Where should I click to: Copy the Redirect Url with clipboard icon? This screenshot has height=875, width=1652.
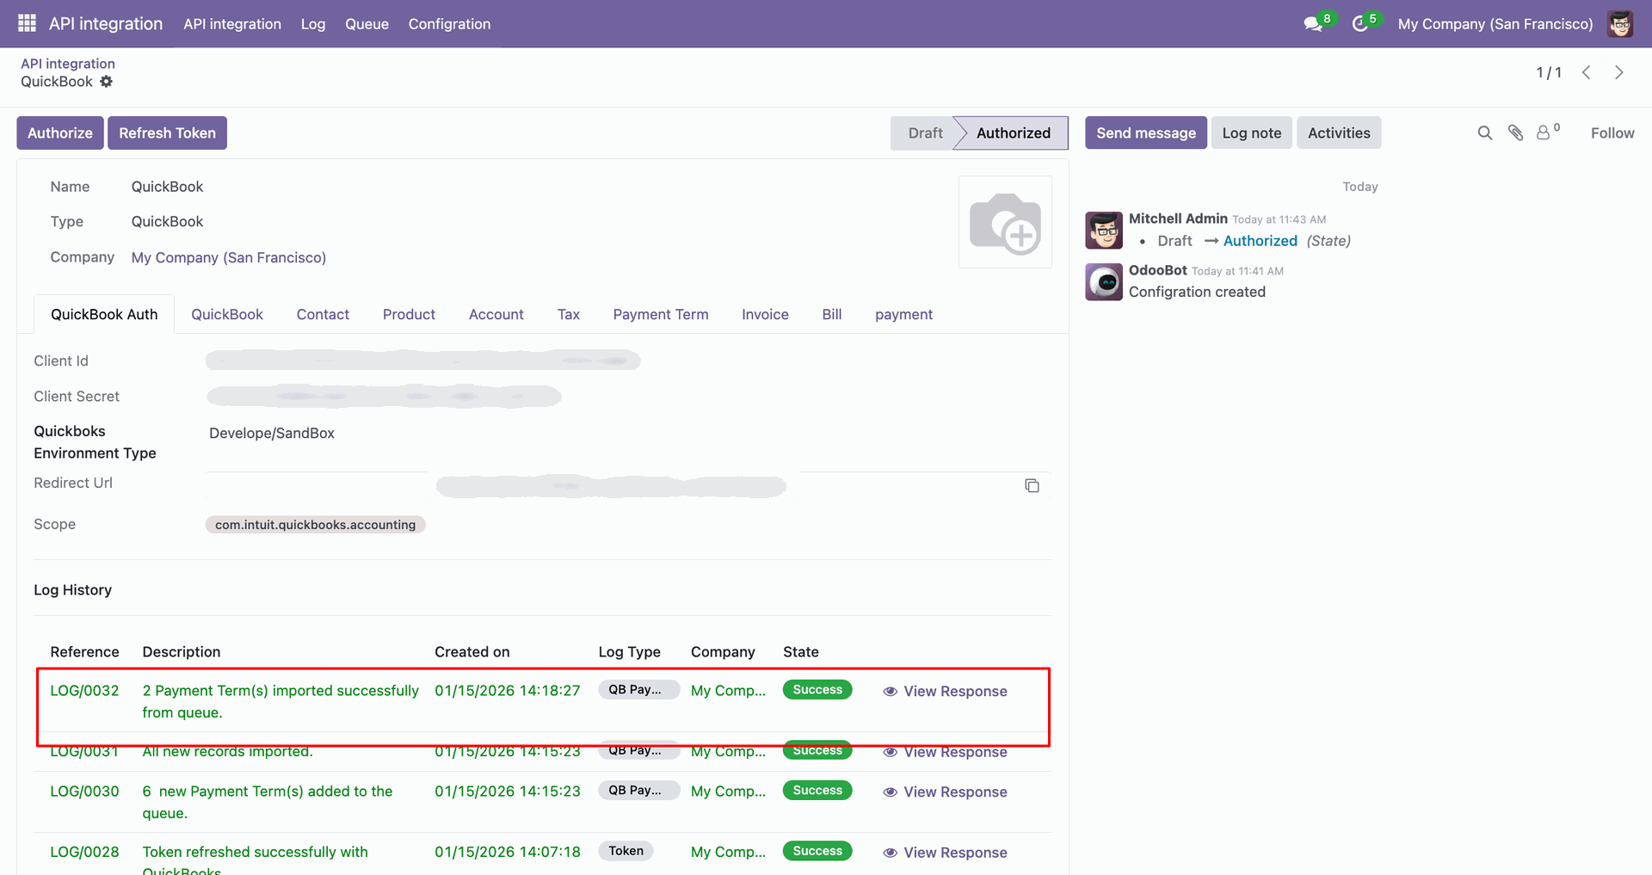[x=1032, y=486]
